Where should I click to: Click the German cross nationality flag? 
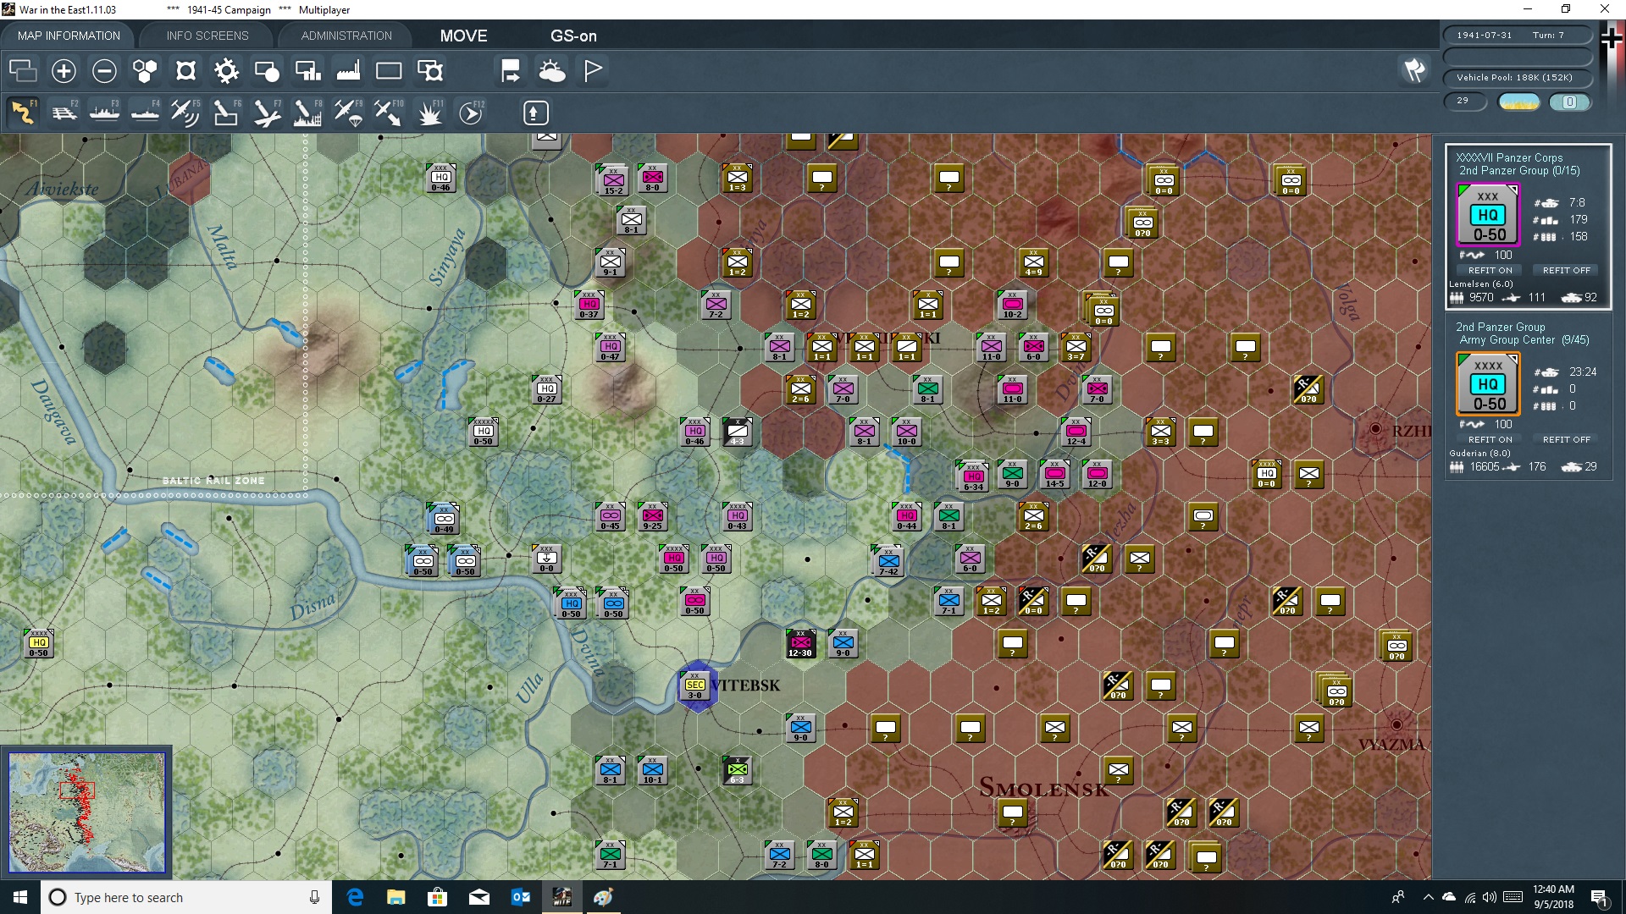(x=1612, y=39)
